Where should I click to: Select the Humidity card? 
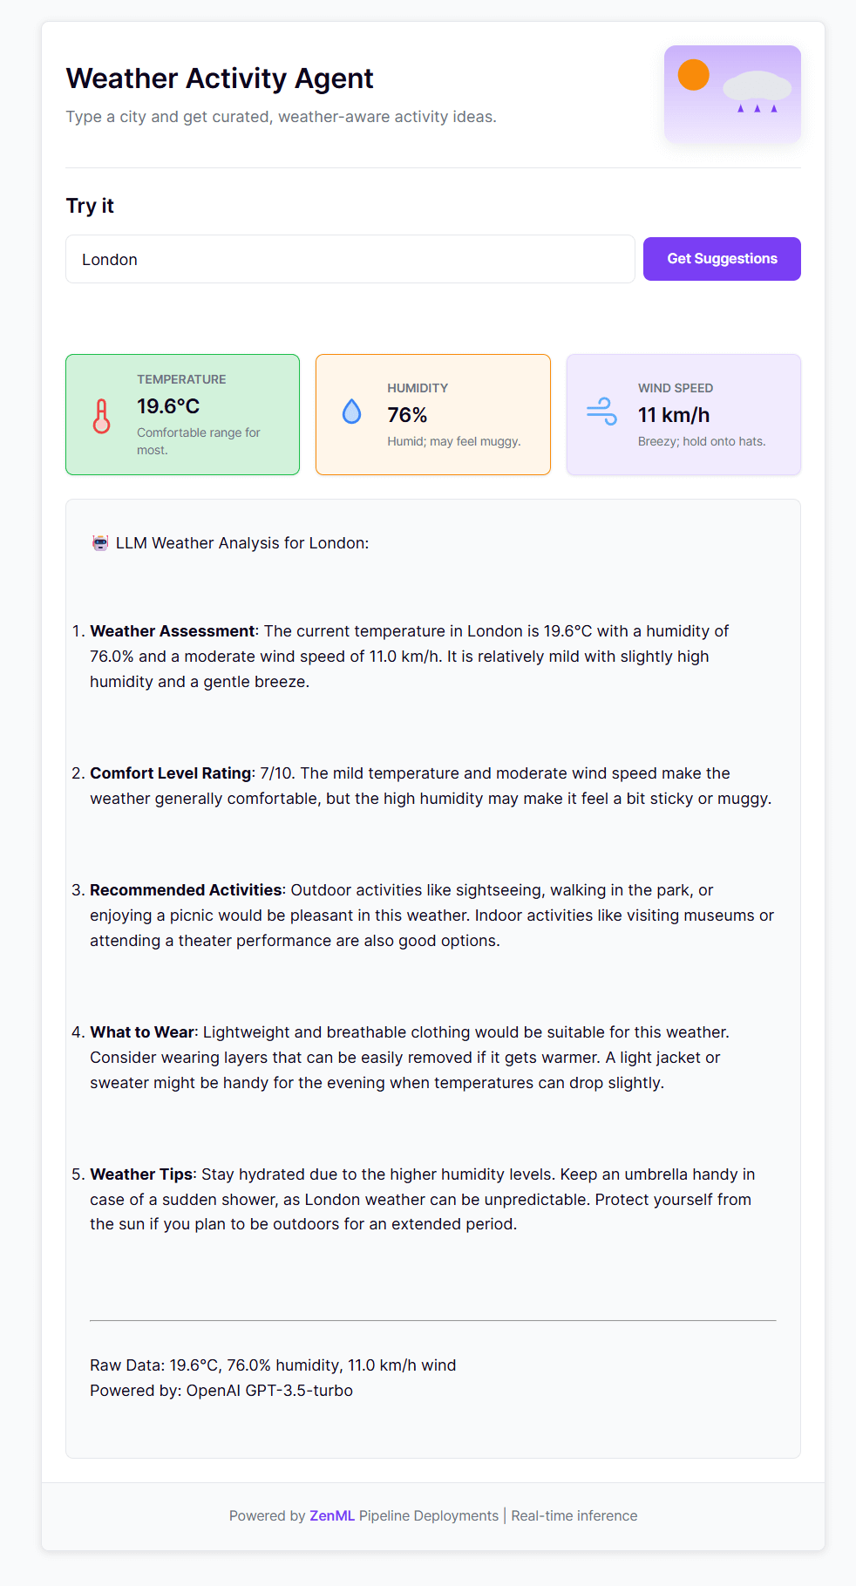tap(433, 414)
